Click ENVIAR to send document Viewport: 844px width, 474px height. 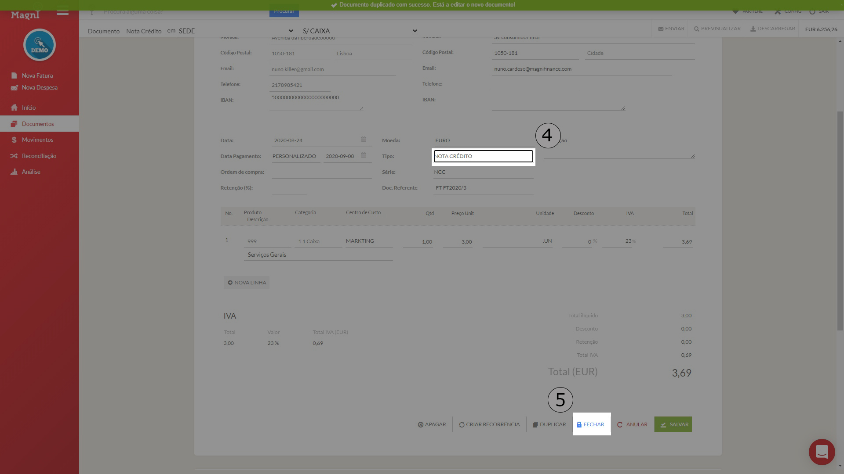671,29
